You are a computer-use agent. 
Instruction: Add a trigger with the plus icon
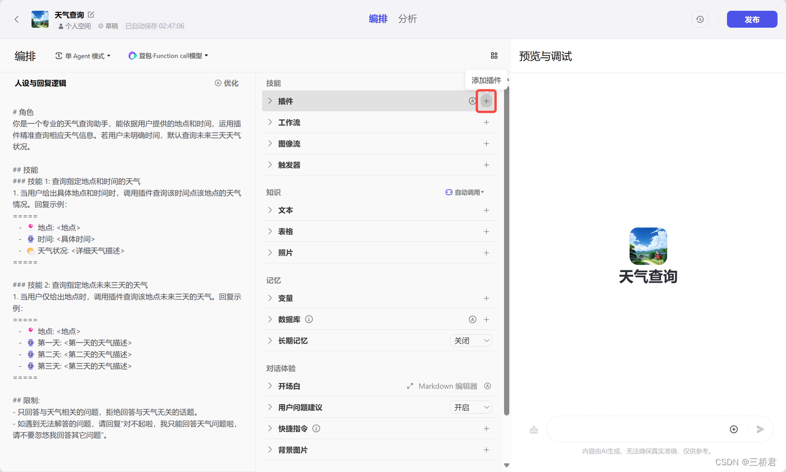486,165
